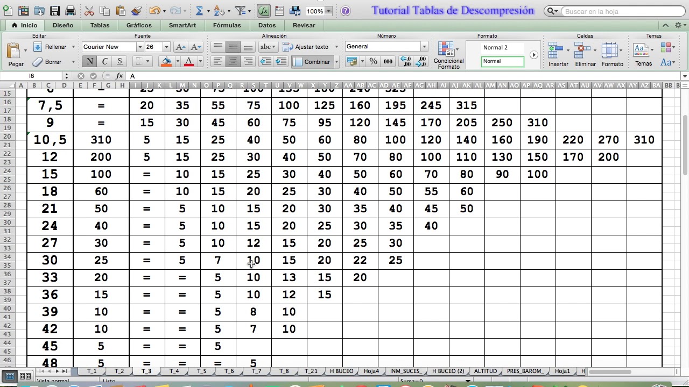Click the Pegar button
The image size is (689, 387).
coord(16,55)
